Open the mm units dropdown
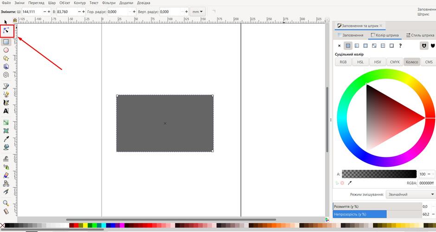 [198, 12]
